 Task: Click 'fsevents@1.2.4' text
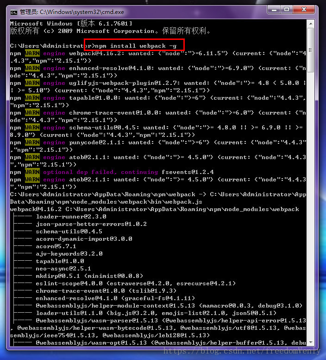tap(188, 172)
